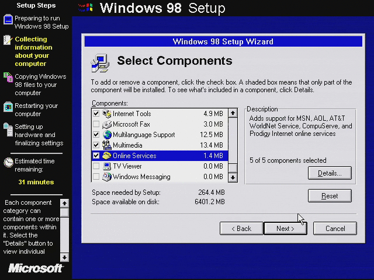Select the Microsoft Fax row label
The width and height of the screenshot is (374, 280).
(x=131, y=124)
